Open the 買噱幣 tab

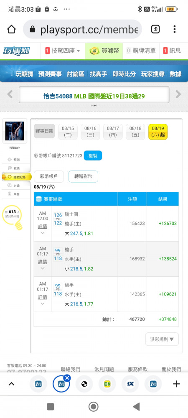(104, 51)
